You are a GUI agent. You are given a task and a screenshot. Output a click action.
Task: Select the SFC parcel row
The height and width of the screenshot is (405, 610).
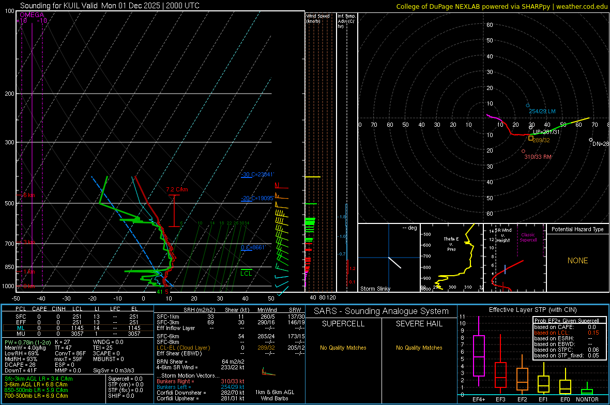pyautogui.click(x=78, y=317)
